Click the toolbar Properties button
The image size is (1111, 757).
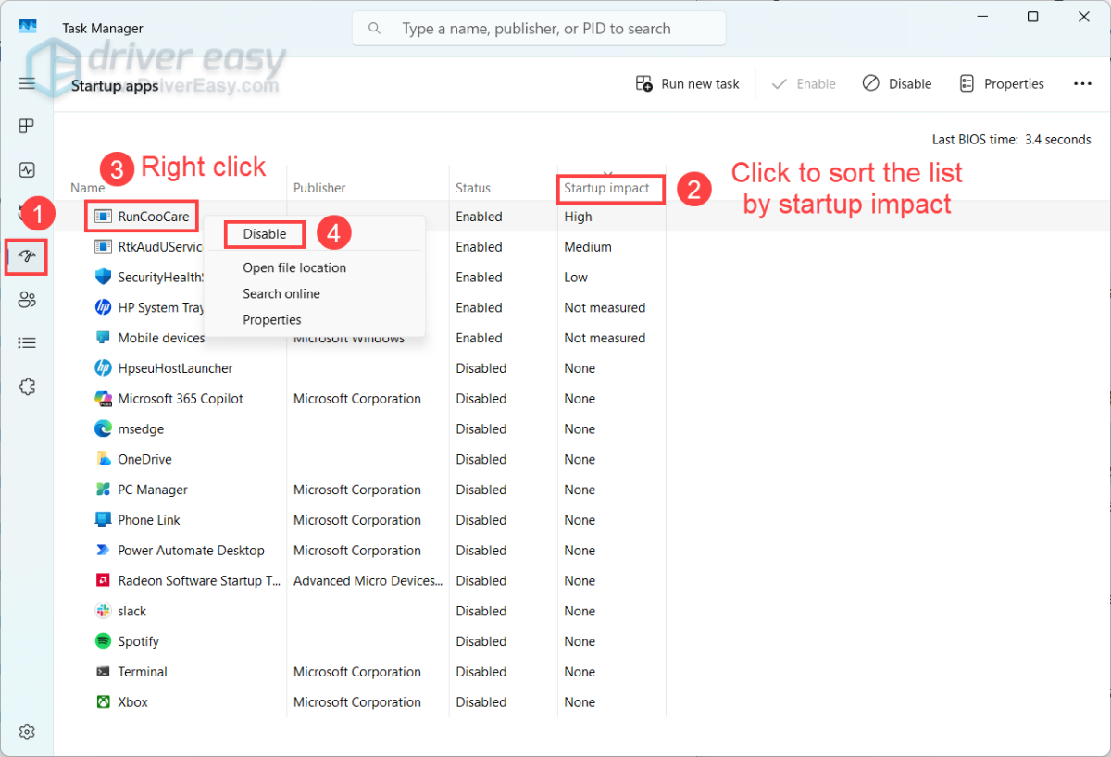1002,83
